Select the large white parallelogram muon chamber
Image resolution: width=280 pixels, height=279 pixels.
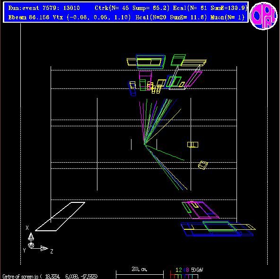(60, 217)
